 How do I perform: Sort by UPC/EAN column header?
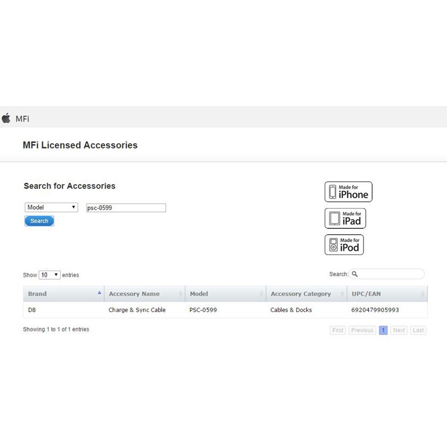tap(387, 294)
